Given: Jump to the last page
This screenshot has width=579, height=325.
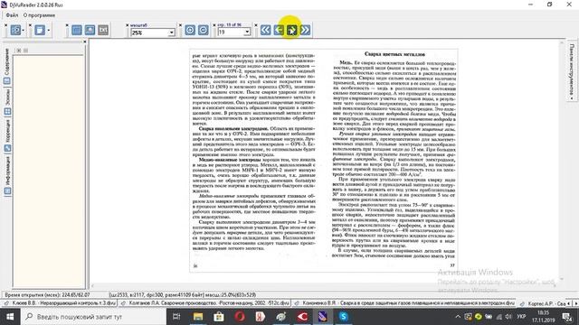Looking at the screenshot, I should point(305,30).
